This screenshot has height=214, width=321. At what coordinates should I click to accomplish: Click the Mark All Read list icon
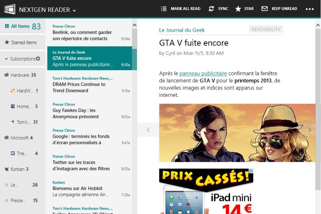[x=164, y=9]
